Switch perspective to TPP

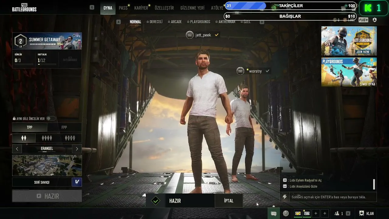[29, 127]
